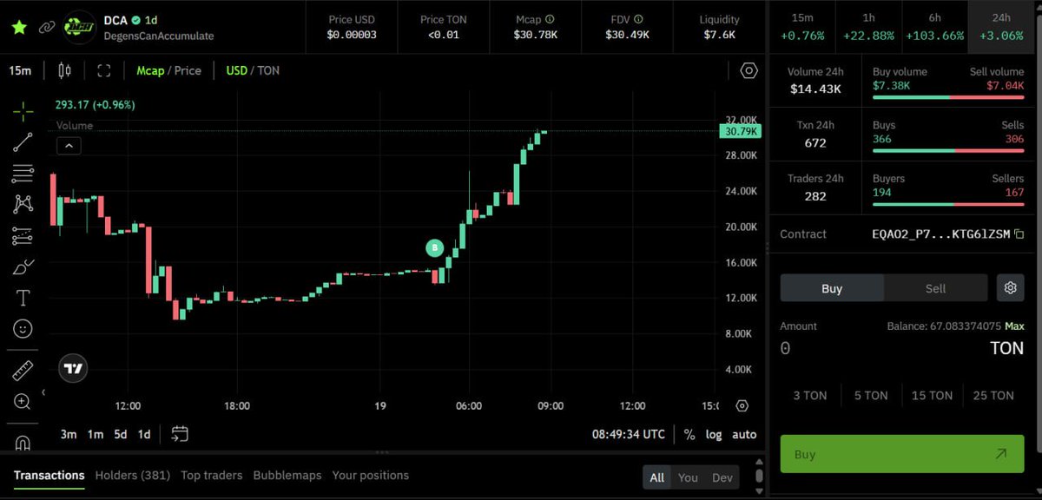
Task: Collapse the Volume indicator panel
Action: (x=69, y=145)
